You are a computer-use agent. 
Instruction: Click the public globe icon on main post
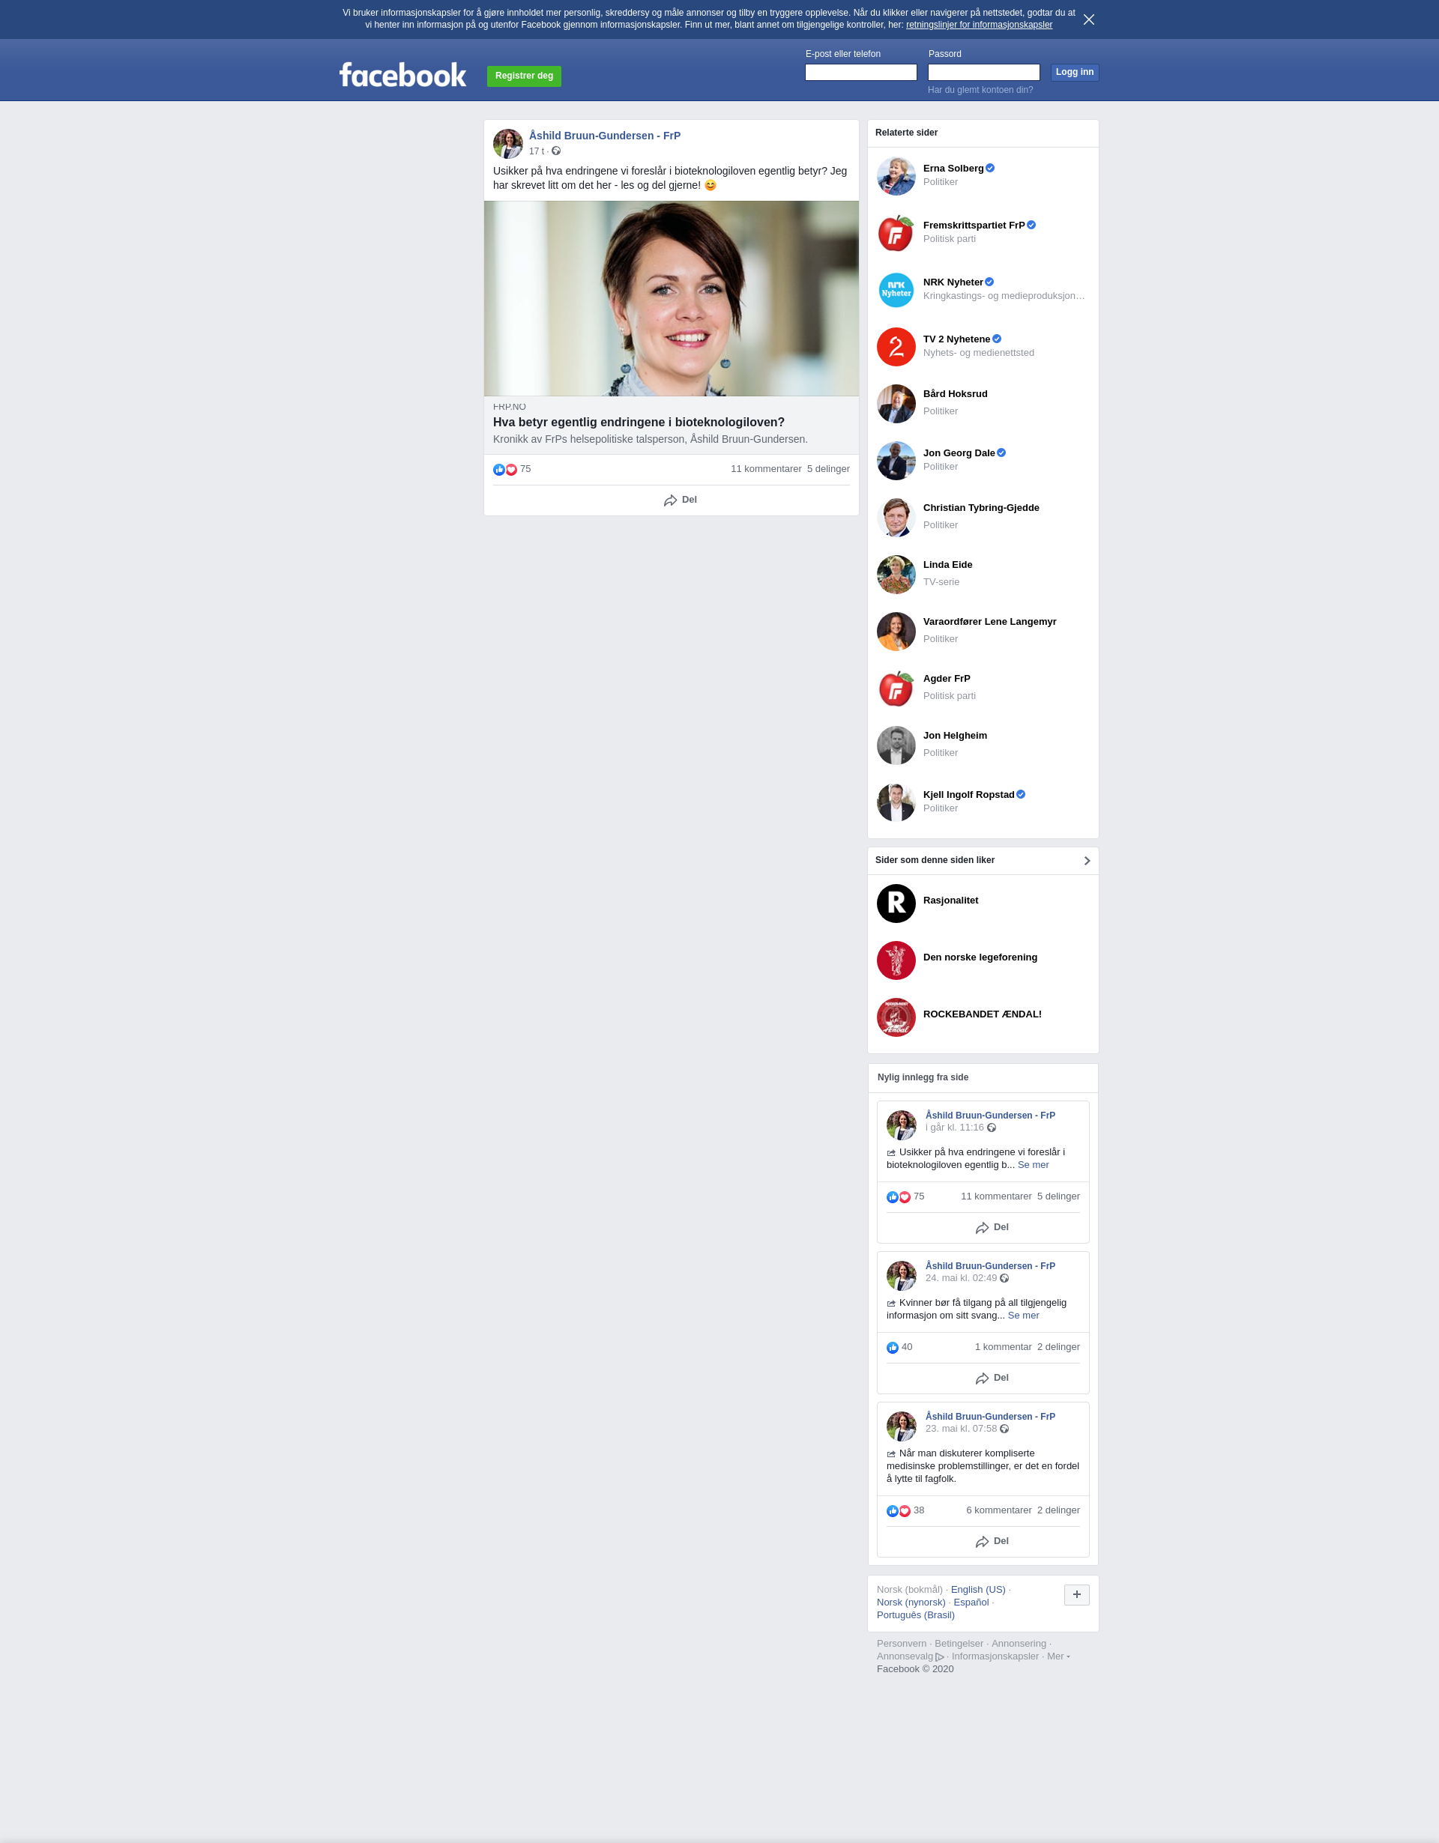coord(556,151)
